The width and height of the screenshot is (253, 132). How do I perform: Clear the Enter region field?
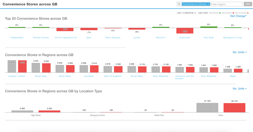coord(242,4)
